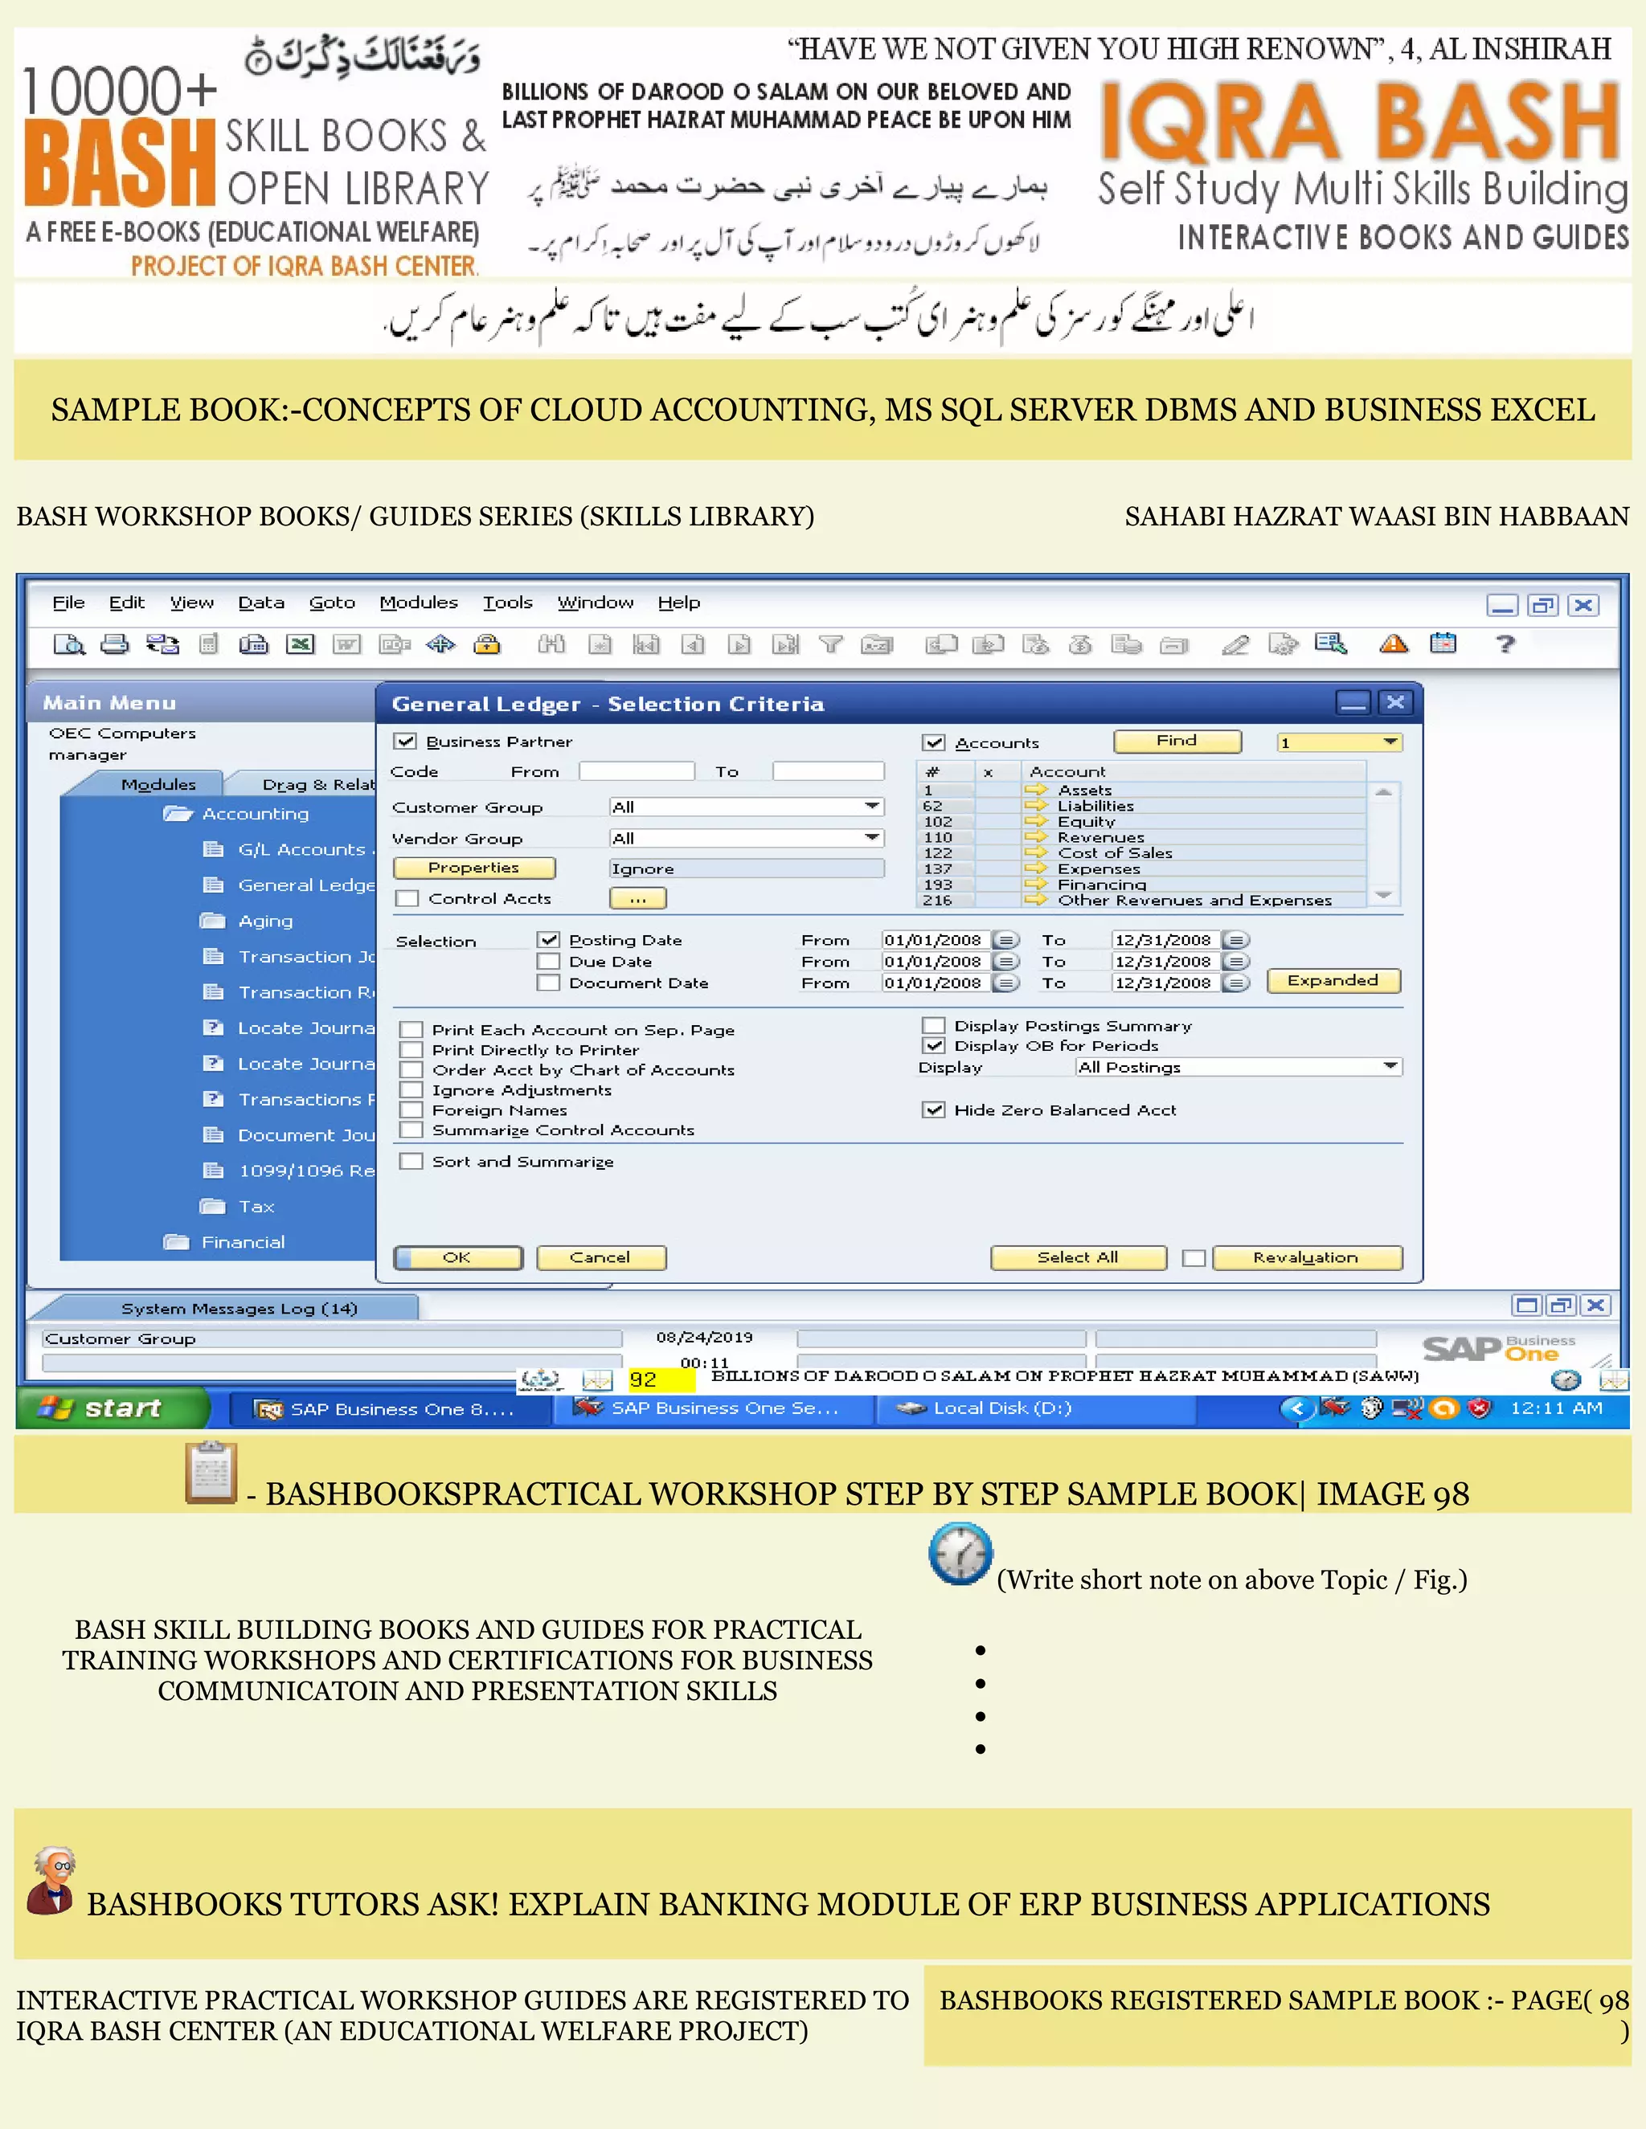Click the Expanded button
Image resolution: width=1646 pixels, height=2129 pixels.
click(x=1333, y=981)
